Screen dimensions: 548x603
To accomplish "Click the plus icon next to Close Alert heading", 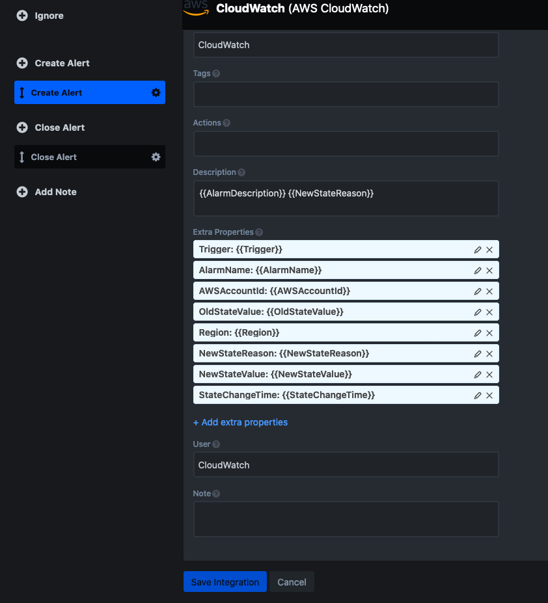I will click(22, 127).
